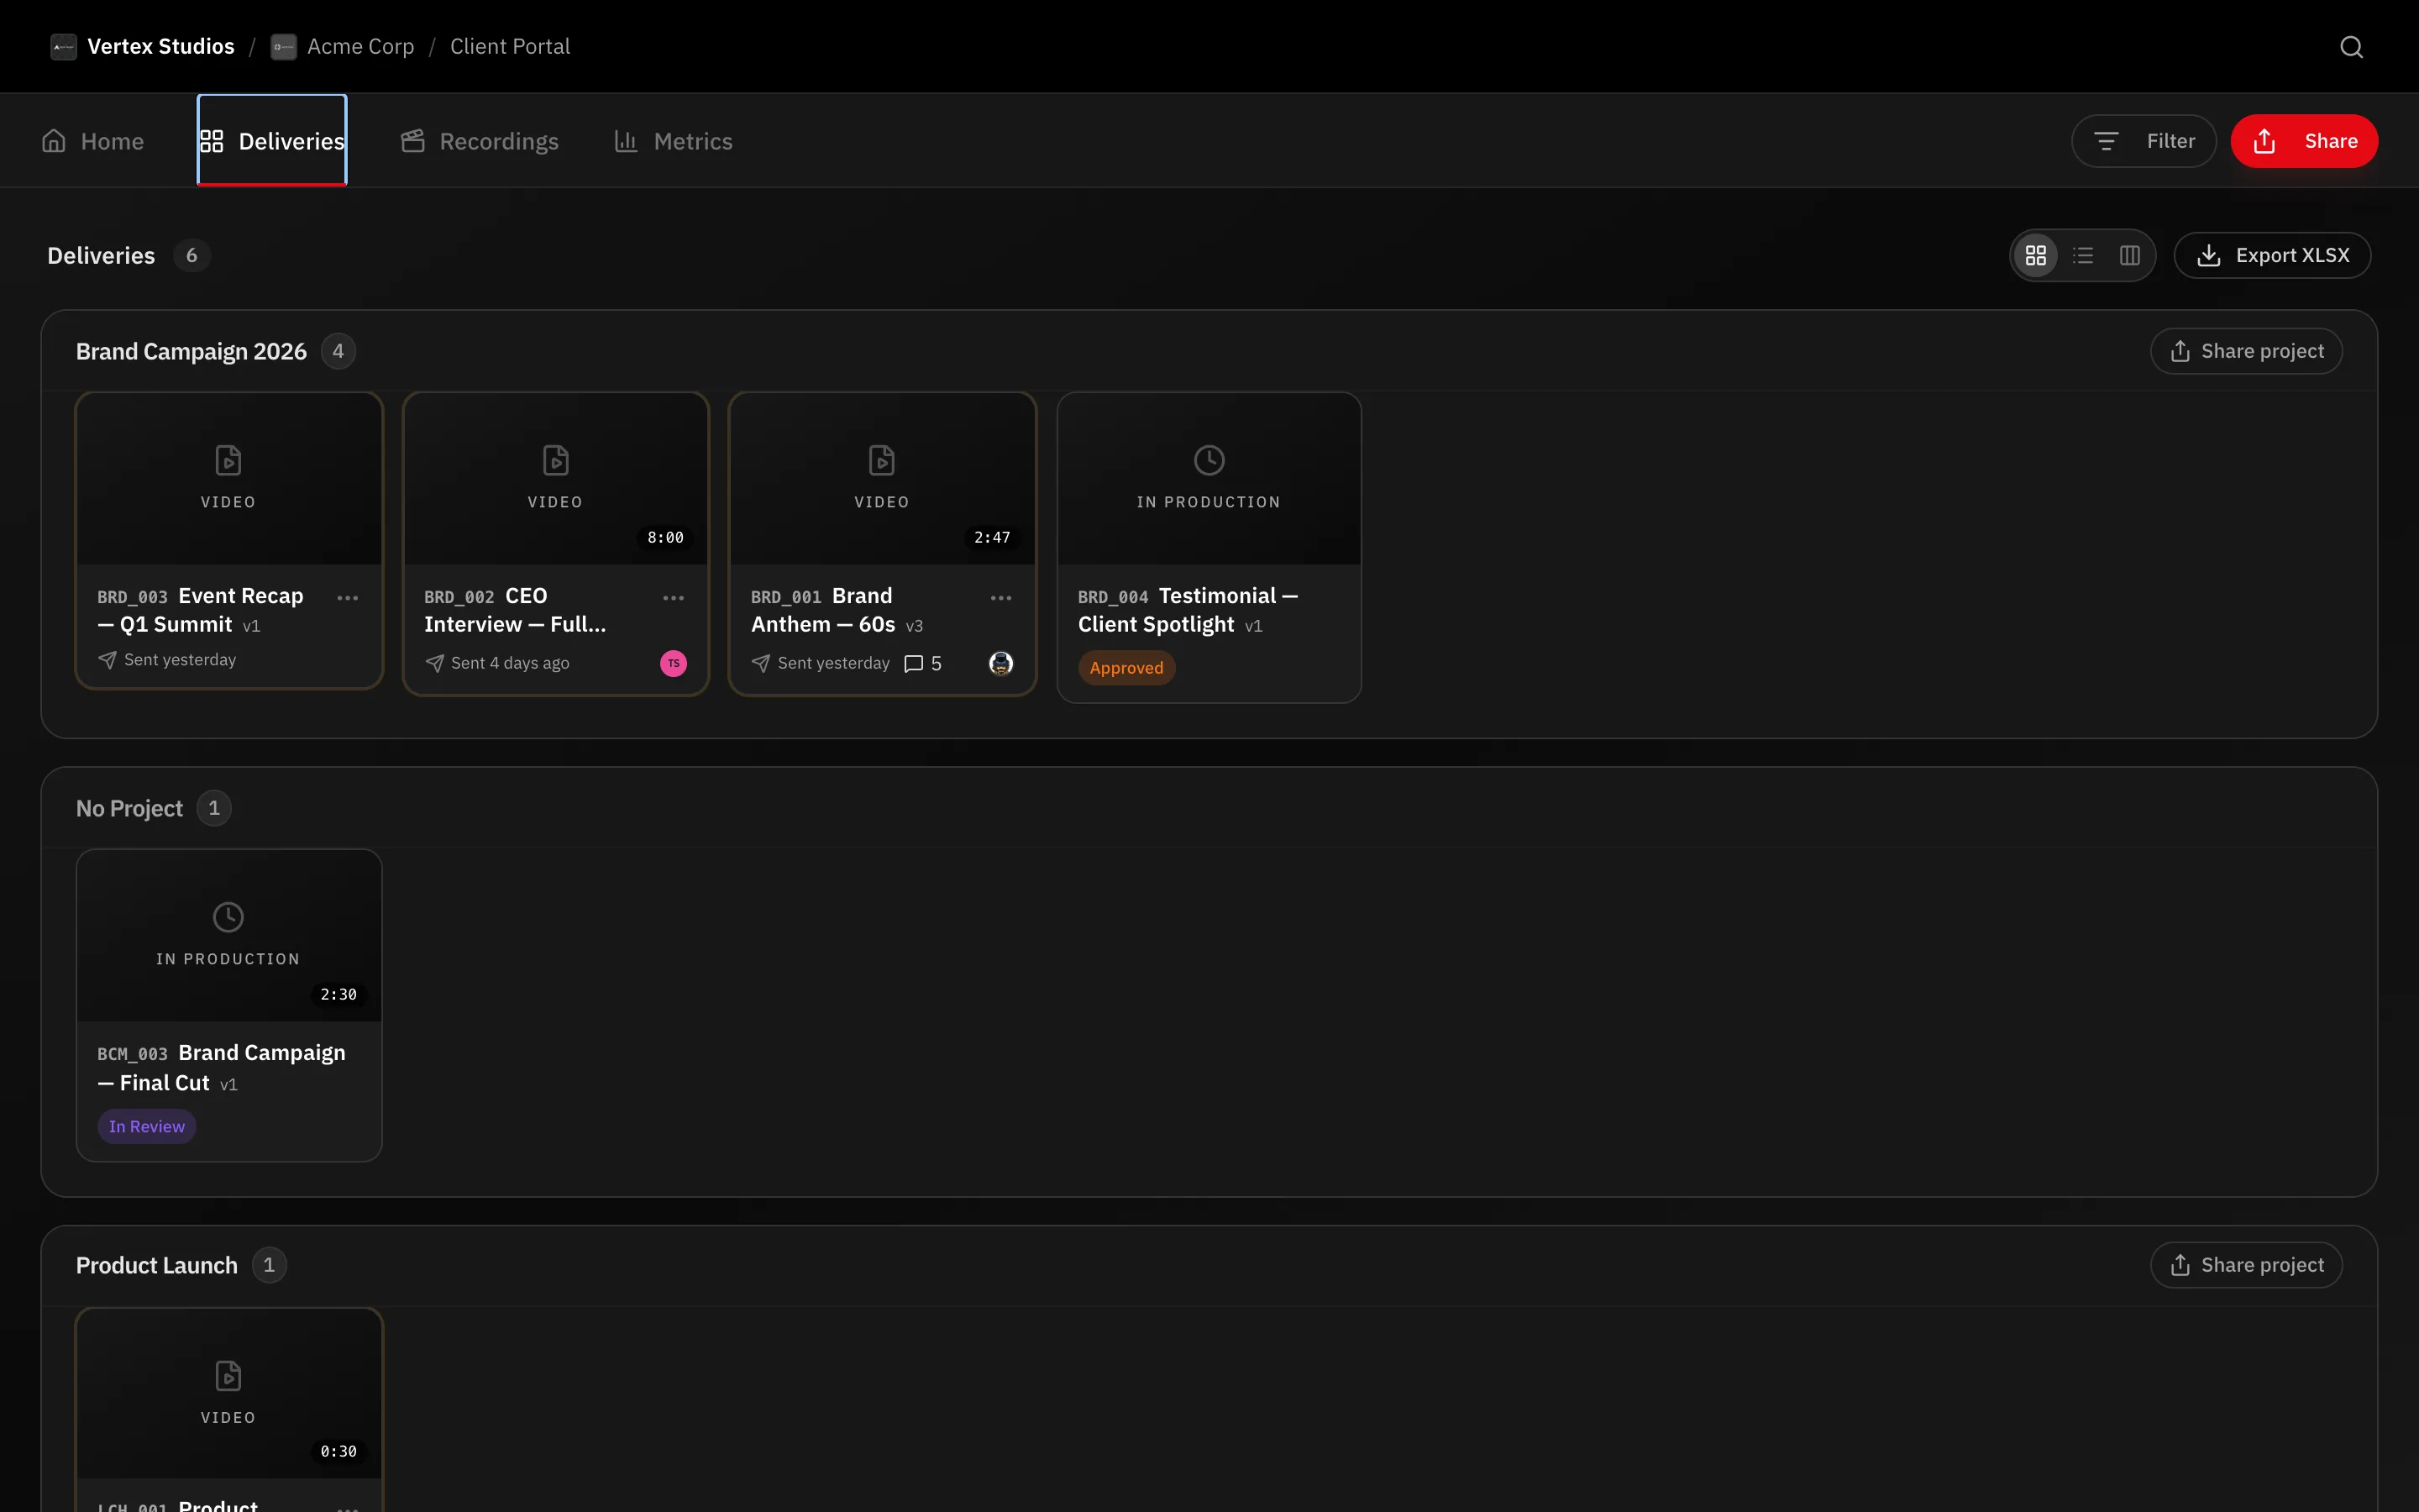Click the video file icon on BRD_001 thumbnail

882,460
